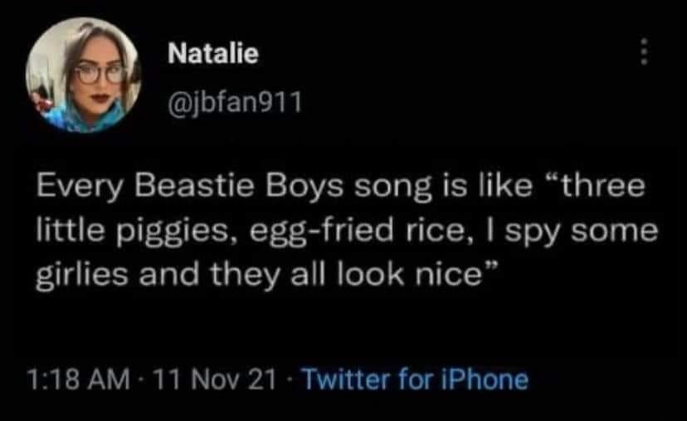Click the word "is" in the first line
This screenshot has height=421, width=687.
[412, 186]
